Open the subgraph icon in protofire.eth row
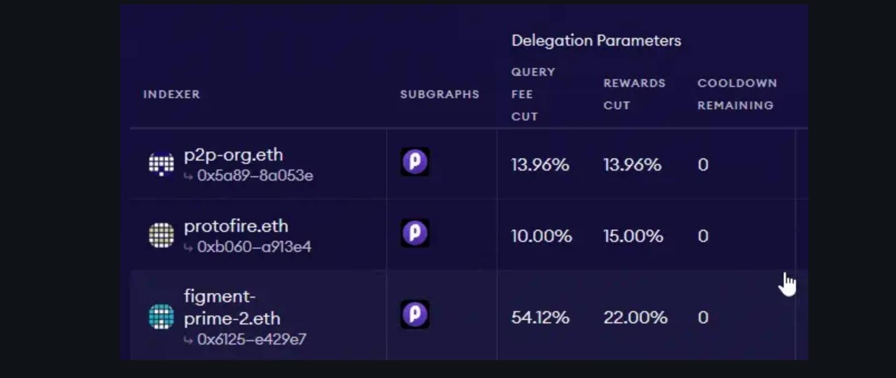 tap(414, 233)
